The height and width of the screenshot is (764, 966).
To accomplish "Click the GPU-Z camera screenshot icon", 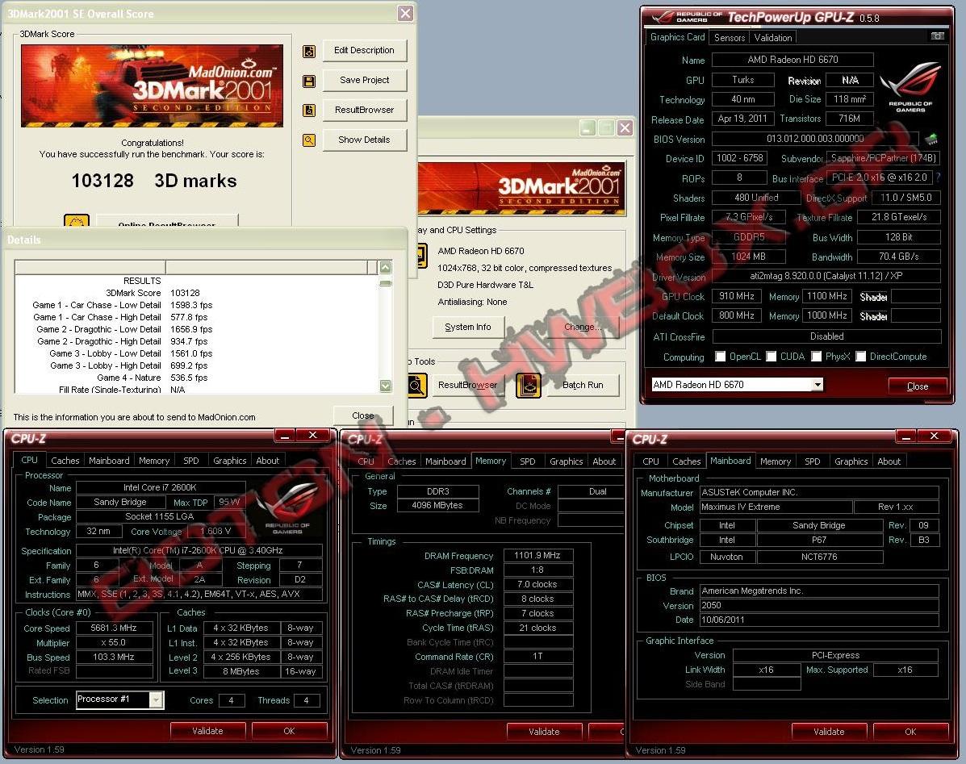I will tap(937, 36).
